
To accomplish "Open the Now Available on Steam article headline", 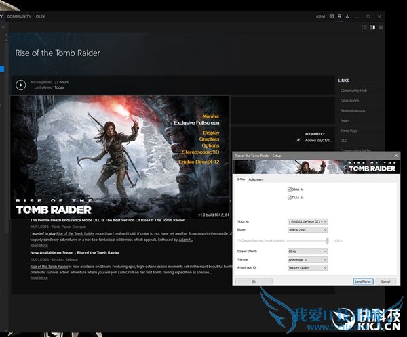I will 75,253.
